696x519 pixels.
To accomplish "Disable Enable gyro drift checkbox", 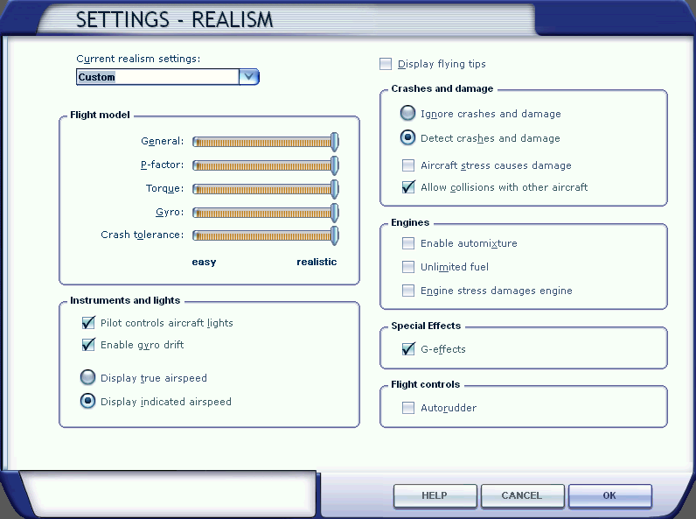I will 88,344.
